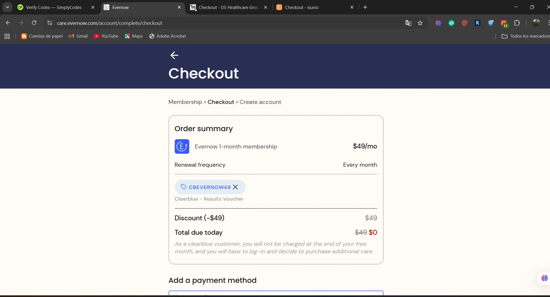This screenshot has height=297, width=550.
Task: Reload the current page
Action: pyautogui.click(x=34, y=23)
